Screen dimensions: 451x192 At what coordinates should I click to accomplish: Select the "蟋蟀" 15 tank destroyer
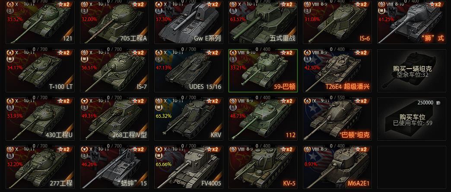click(x=114, y=167)
